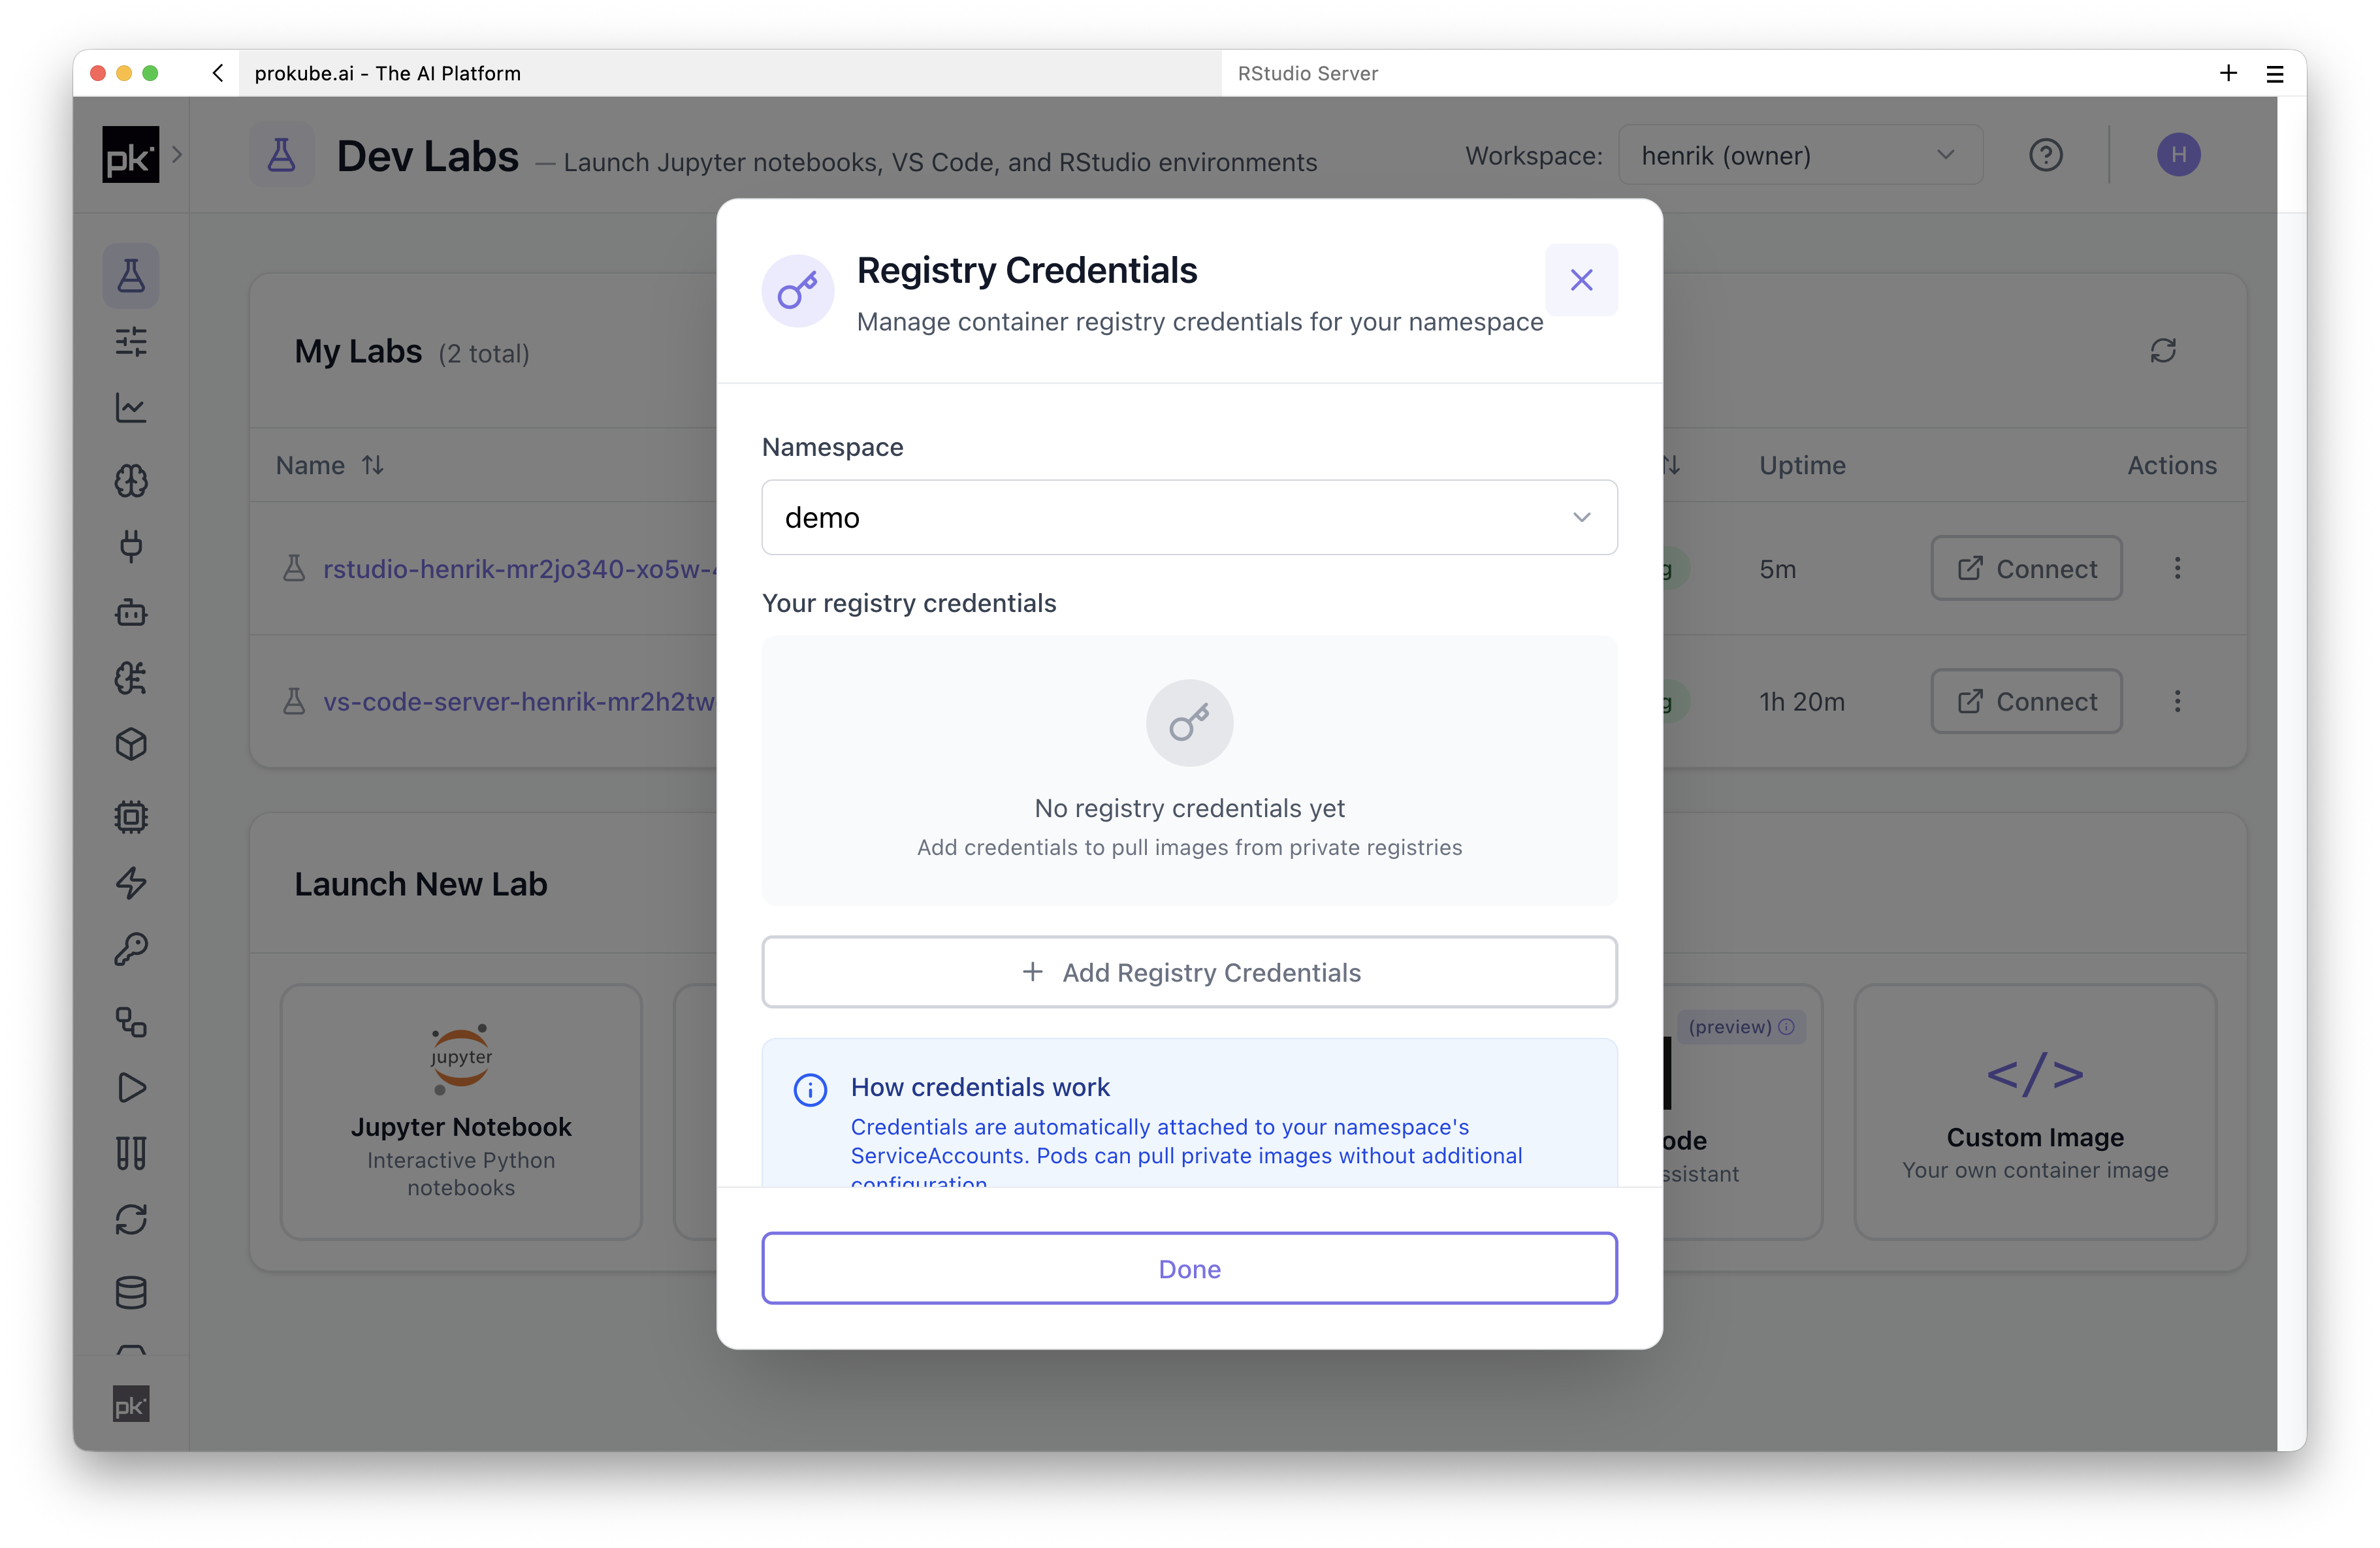Open the cube package sidebar icon

[x=131, y=744]
